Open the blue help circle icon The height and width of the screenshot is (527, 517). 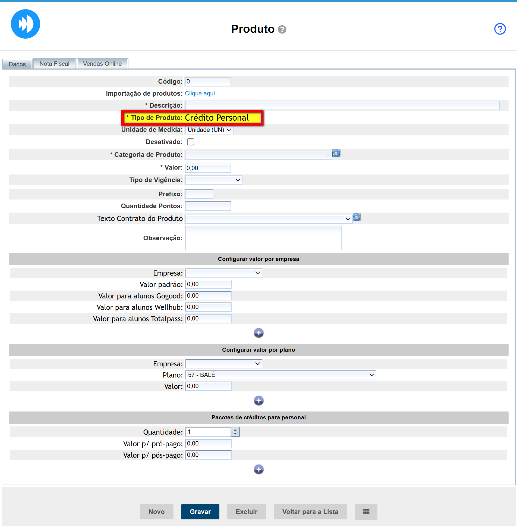[x=500, y=29]
